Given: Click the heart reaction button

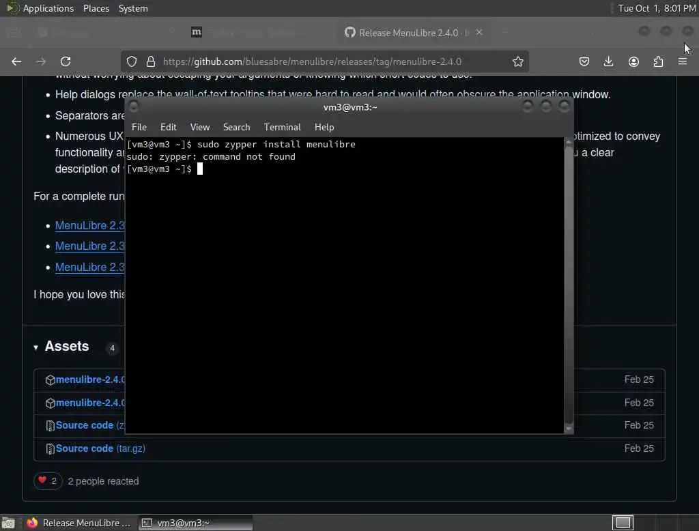Looking at the screenshot, I should 47,480.
